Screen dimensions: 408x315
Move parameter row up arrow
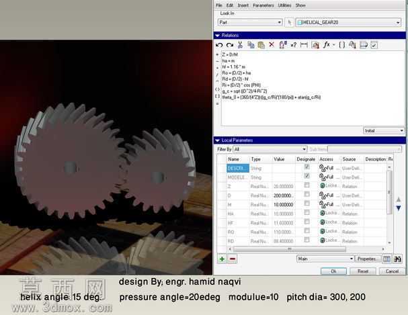(399, 199)
